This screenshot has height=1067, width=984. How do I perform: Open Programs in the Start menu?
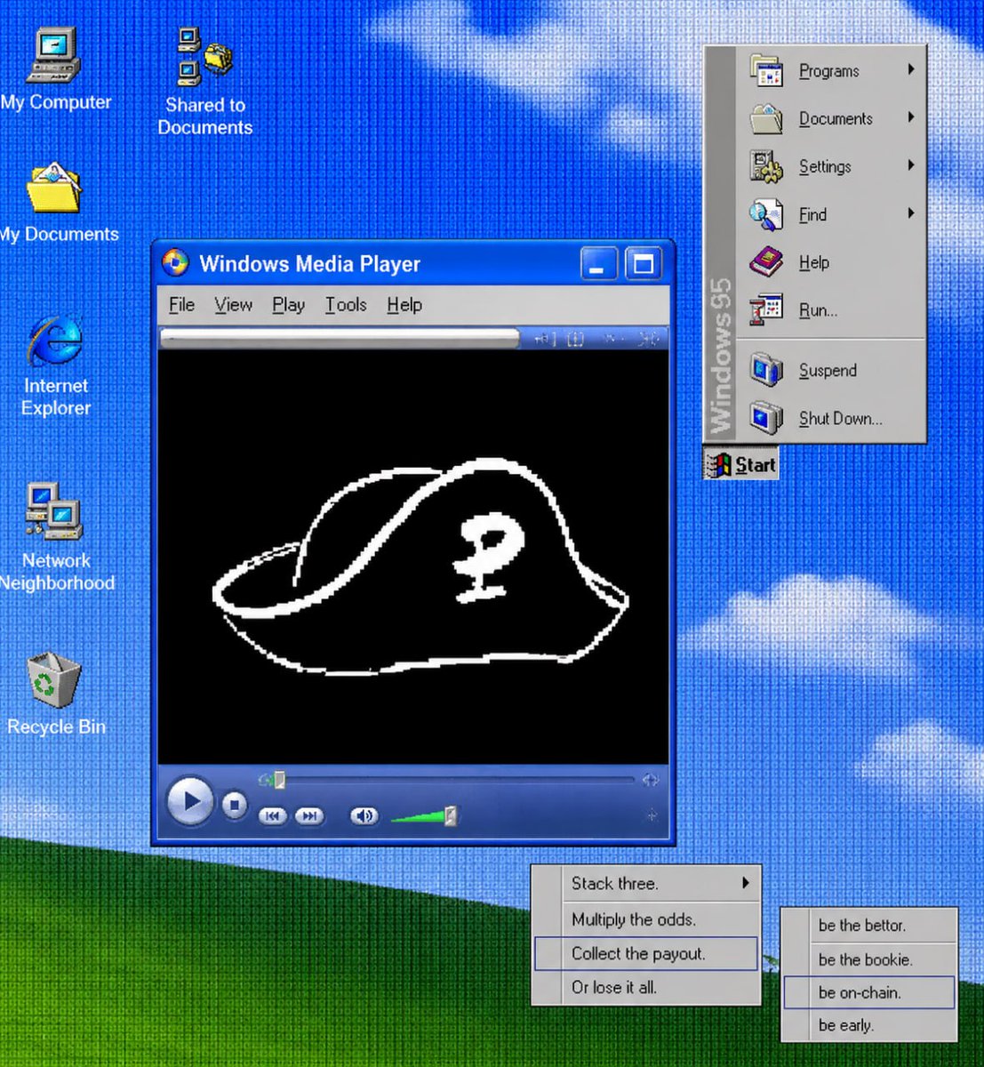pos(831,70)
